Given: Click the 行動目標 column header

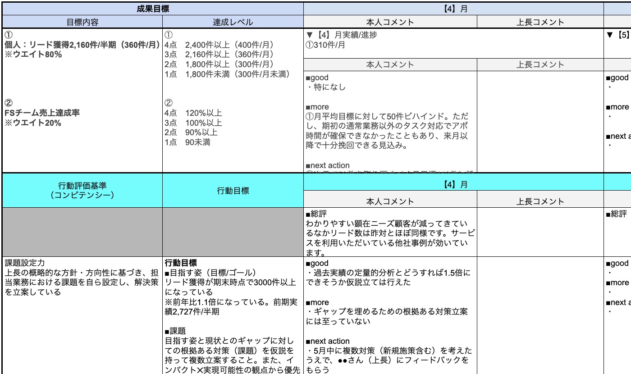Looking at the screenshot, I should coord(233,190).
